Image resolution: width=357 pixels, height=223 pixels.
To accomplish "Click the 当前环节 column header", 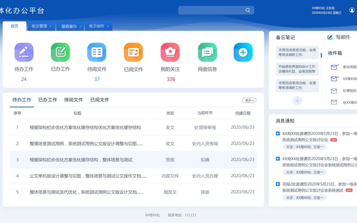I will point(205,113).
